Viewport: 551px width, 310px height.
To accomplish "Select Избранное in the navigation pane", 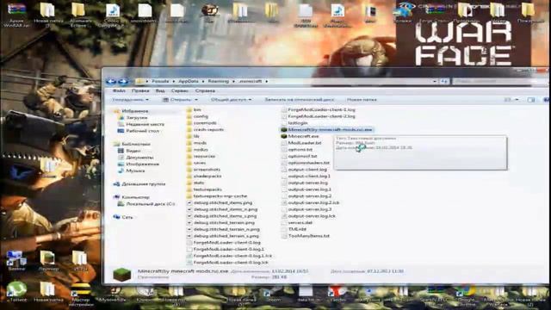I will 134,111.
